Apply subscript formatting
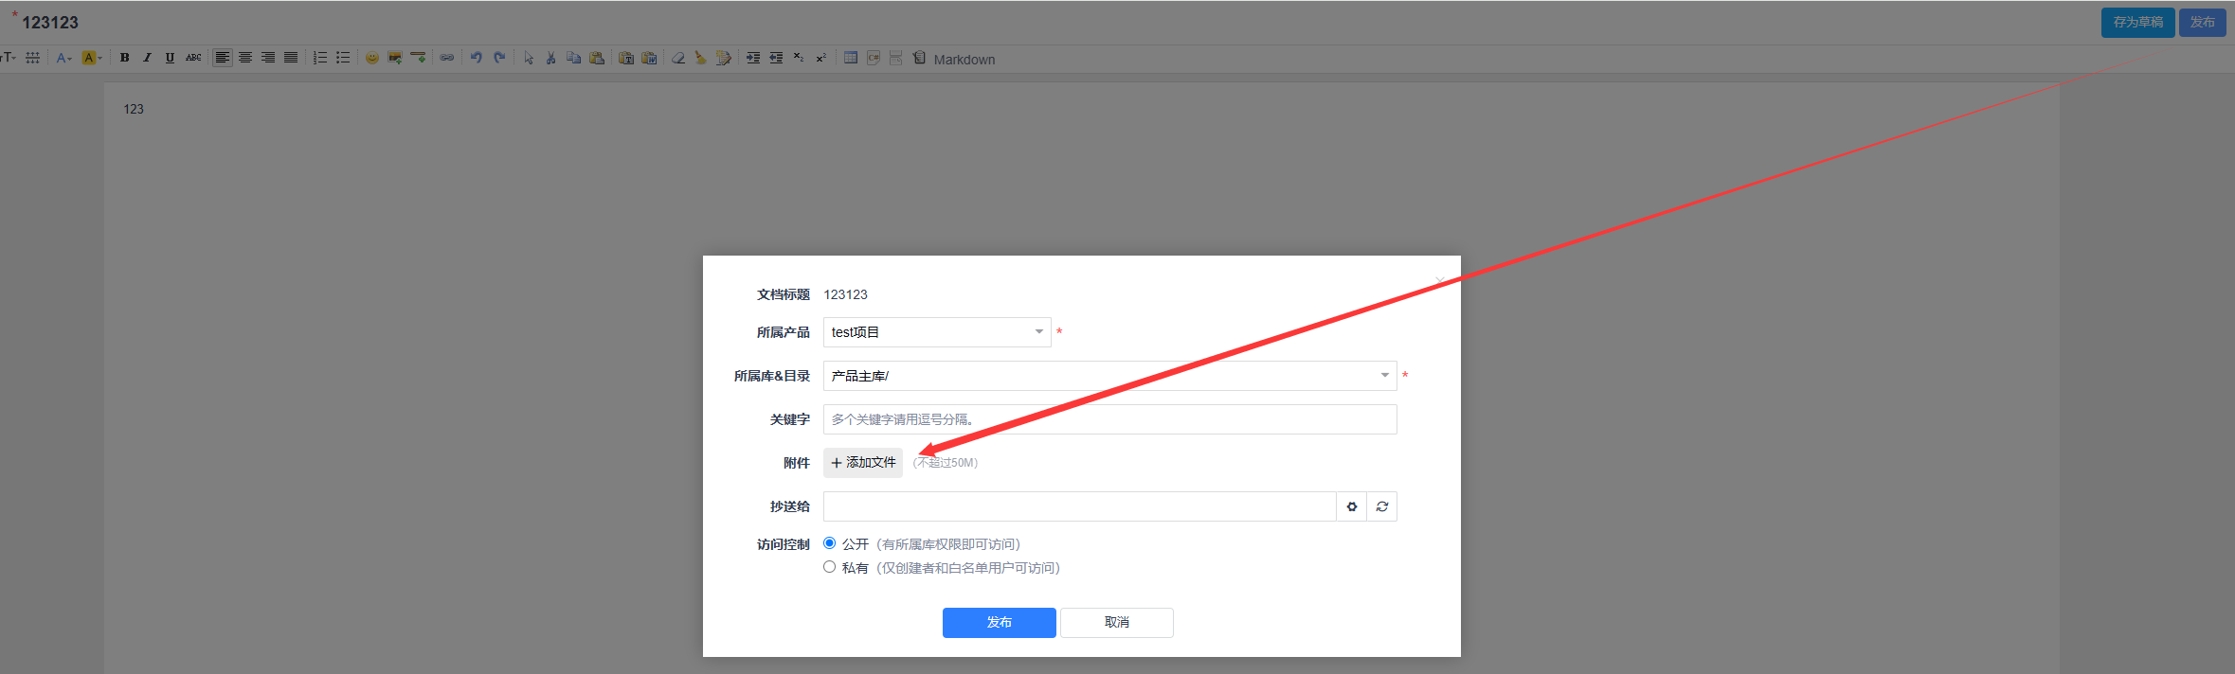2235x674 pixels. pos(799,58)
